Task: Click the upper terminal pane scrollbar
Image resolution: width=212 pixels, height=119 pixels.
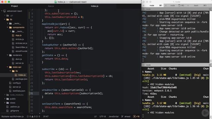Action: 211,61
